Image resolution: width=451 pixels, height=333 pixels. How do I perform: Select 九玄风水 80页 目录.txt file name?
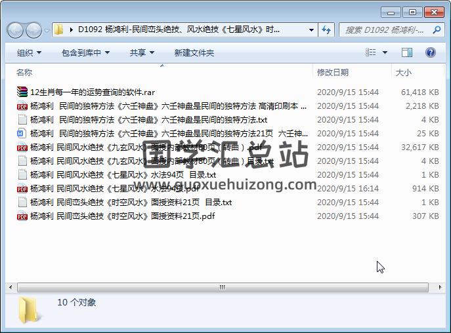tap(152, 161)
